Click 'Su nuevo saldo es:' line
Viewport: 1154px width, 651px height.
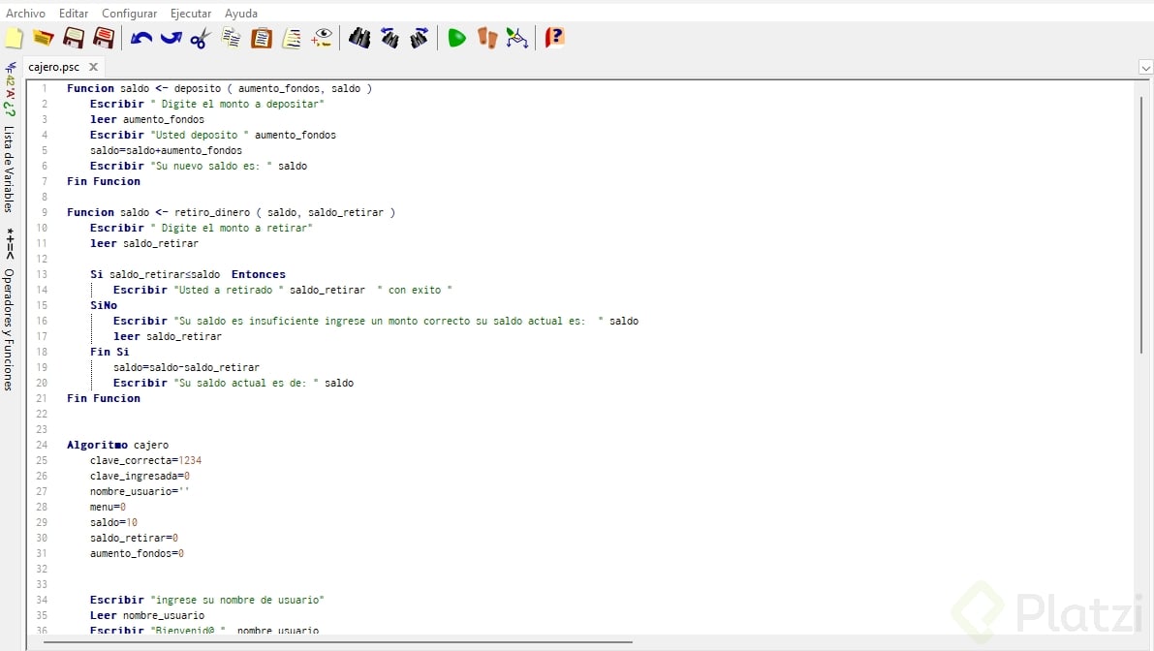coord(199,166)
